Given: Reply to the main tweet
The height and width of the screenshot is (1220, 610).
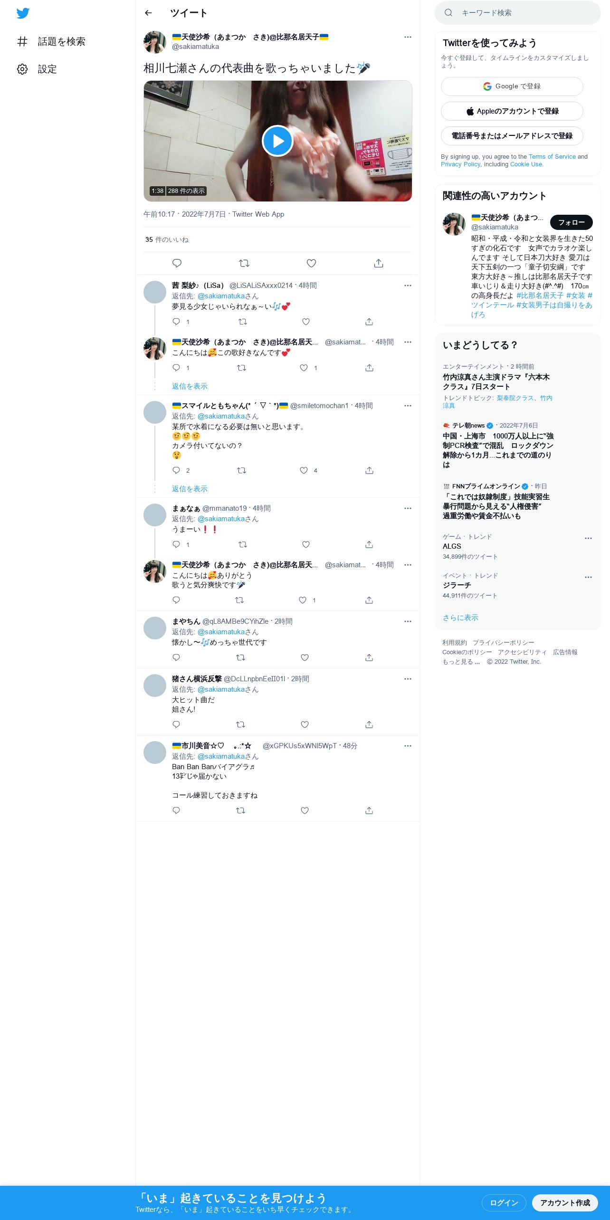Looking at the screenshot, I should point(177,263).
